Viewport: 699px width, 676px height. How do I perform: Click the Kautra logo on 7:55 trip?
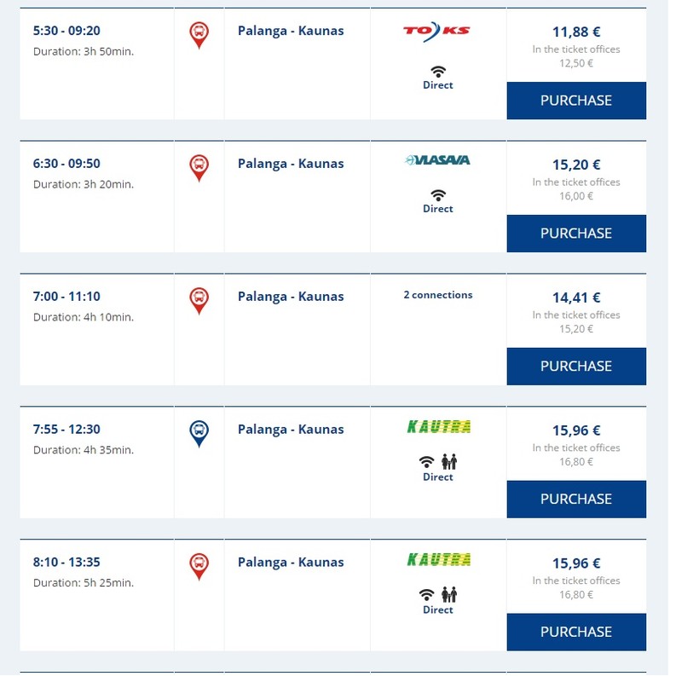coord(439,427)
